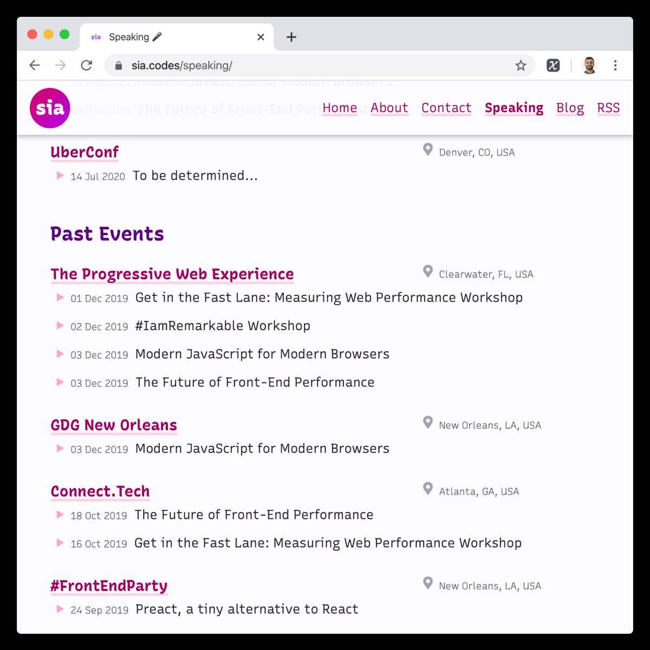The width and height of the screenshot is (650, 650).
Task: Open the RSS nav link
Action: point(608,108)
